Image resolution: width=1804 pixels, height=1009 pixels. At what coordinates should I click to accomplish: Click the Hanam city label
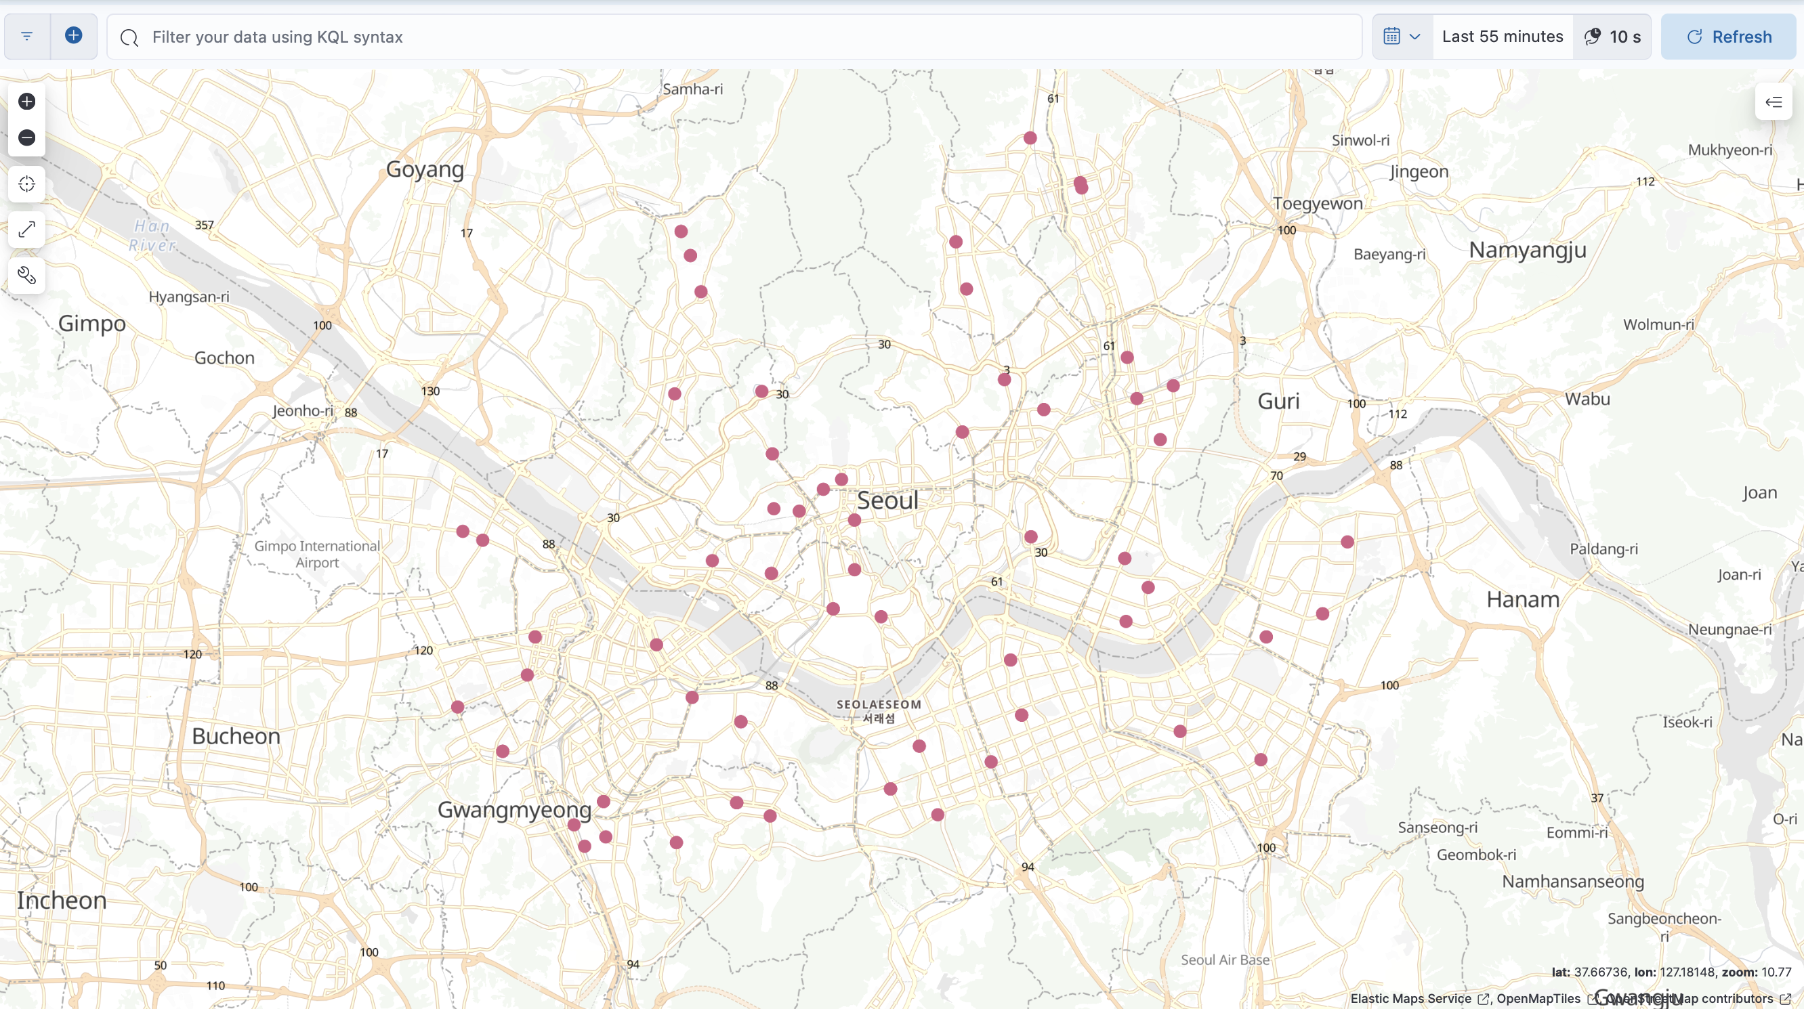[1523, 599]
